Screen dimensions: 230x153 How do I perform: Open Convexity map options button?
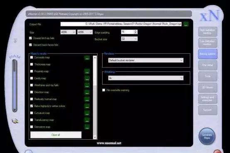pyautogui.click(x=87, y=58)
